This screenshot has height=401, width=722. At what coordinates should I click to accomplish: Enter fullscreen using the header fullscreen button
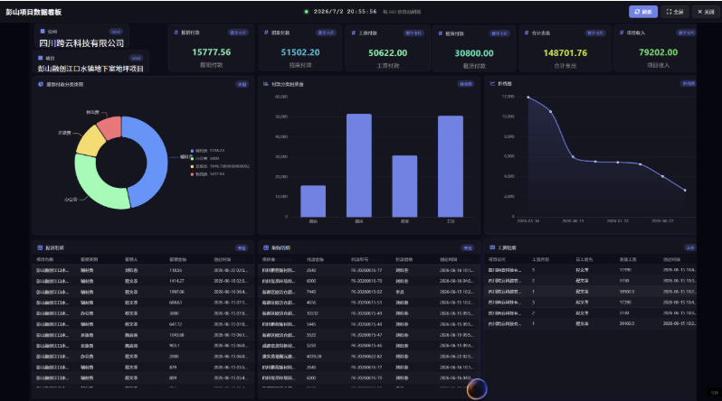point(675,12)
